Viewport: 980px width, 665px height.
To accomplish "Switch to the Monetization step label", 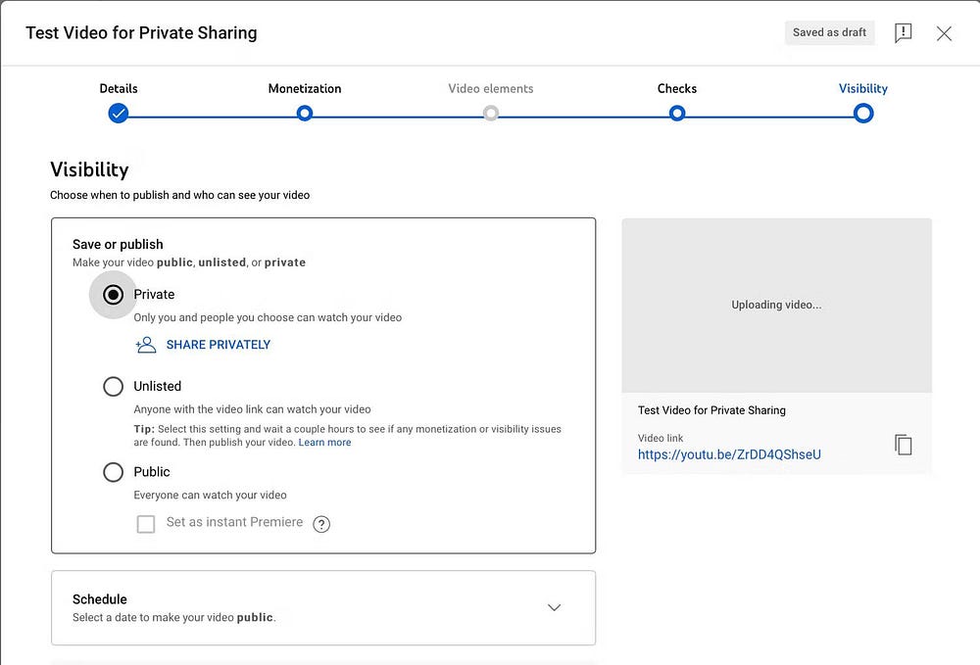I will pos(305,89).
